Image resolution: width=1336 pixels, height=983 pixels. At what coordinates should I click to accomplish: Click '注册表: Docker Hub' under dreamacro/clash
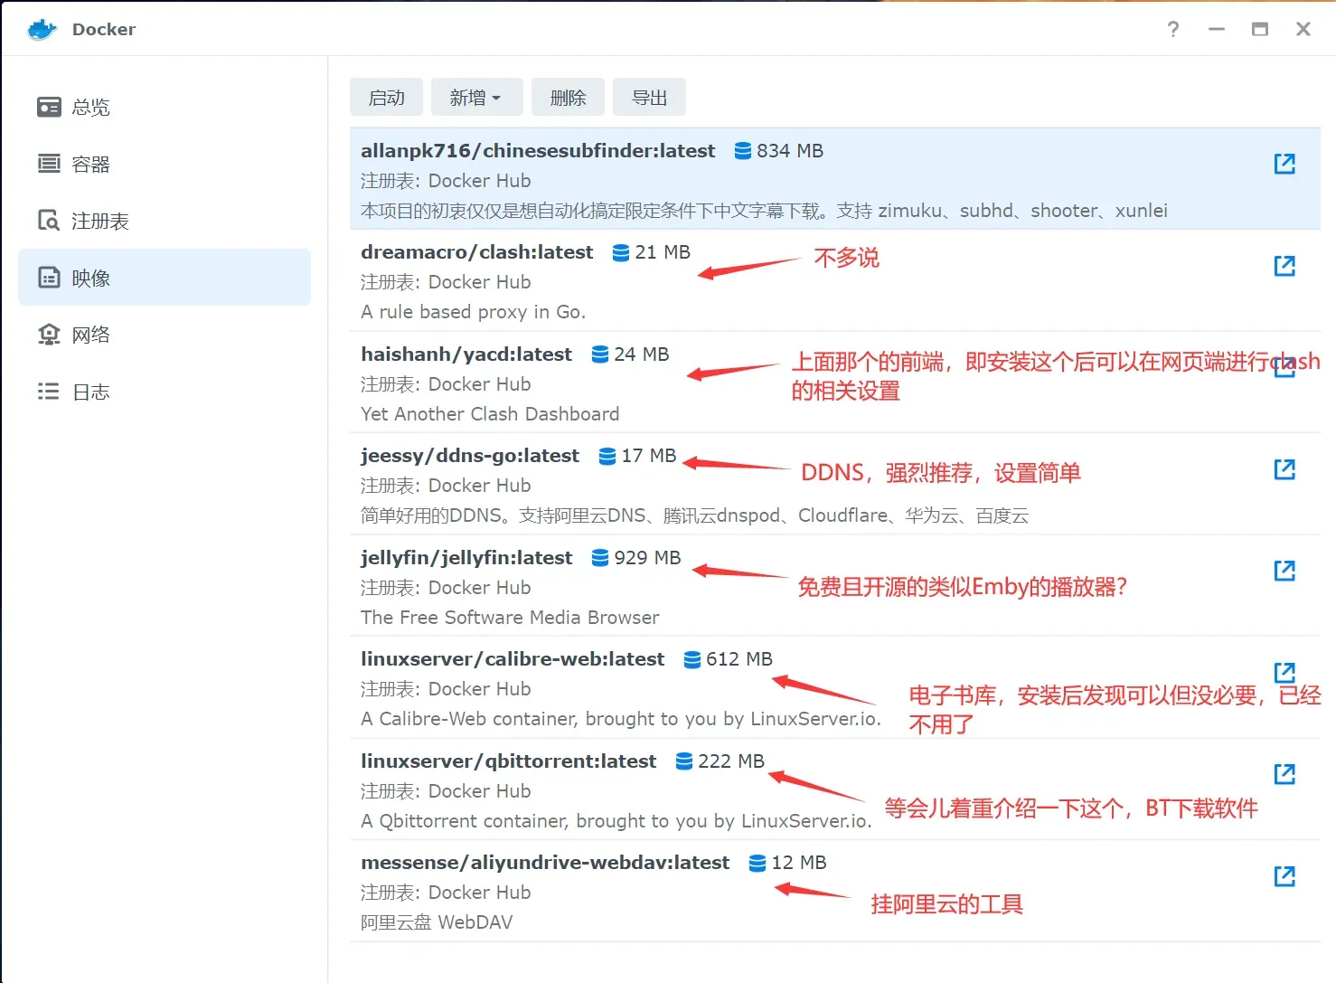pyautogui.click(x=446, y=282)
